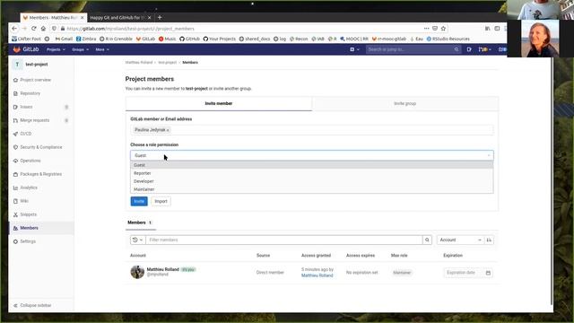Open Security & Compliance in sidebar
The height and width of the screenshot is (323, 574).
[41, 147]
